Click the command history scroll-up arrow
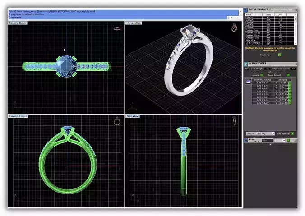The image size is (305, 216). 240,11
